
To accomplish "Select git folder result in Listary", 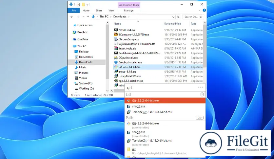I will coord(165,151).
